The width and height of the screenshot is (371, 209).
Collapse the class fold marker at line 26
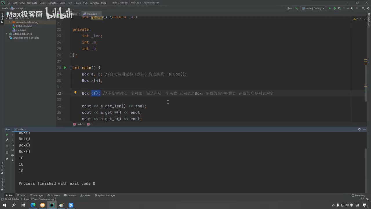[71, 55]
